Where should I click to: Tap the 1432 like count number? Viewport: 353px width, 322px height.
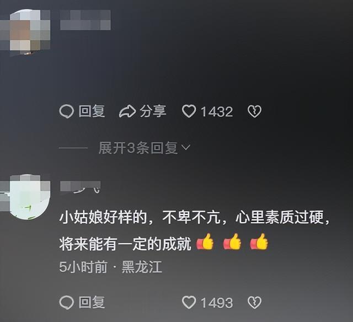[x=217, y=112]
